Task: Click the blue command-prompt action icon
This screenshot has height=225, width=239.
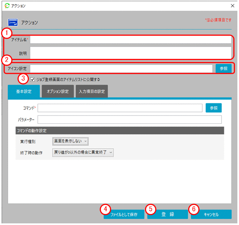Action: coord(13,22)
